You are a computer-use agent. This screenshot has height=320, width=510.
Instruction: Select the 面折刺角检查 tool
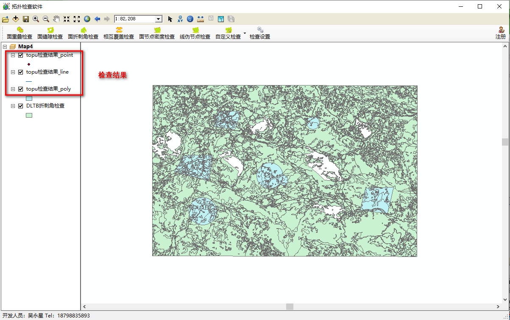pyautogui.click(x=83, y=32)
